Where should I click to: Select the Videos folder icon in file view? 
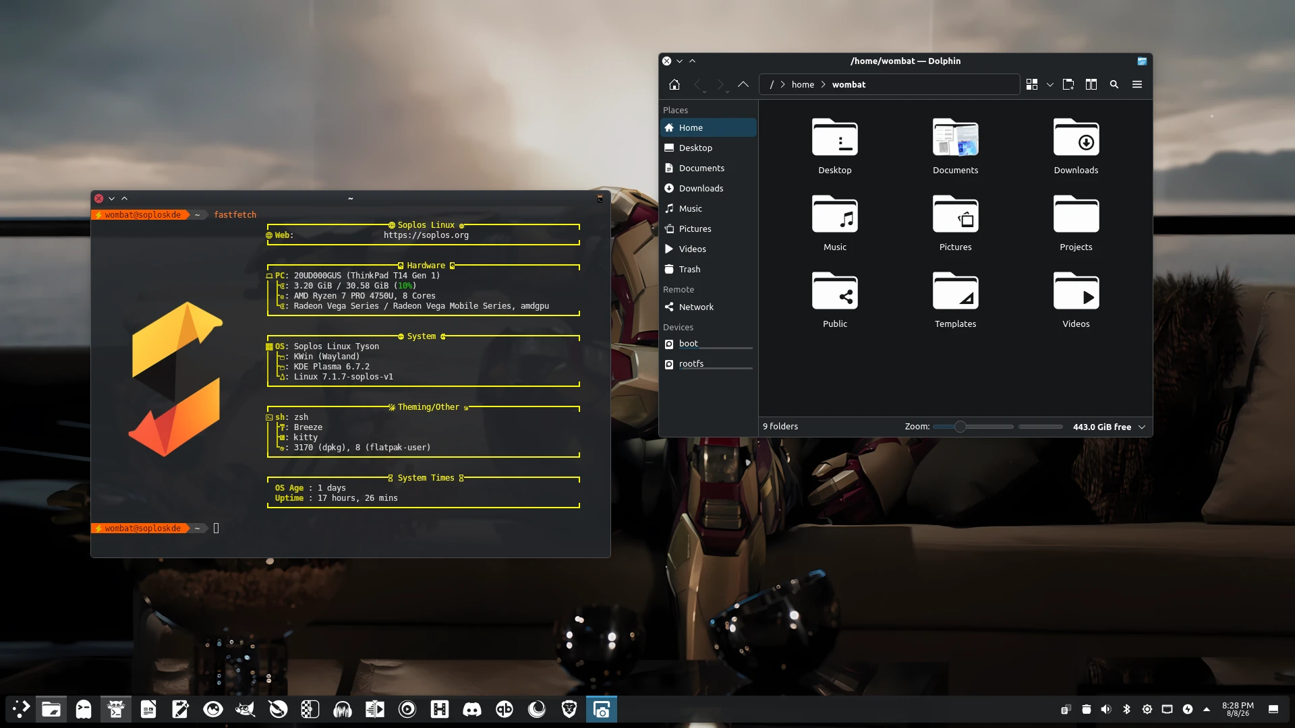[1076, 291]
